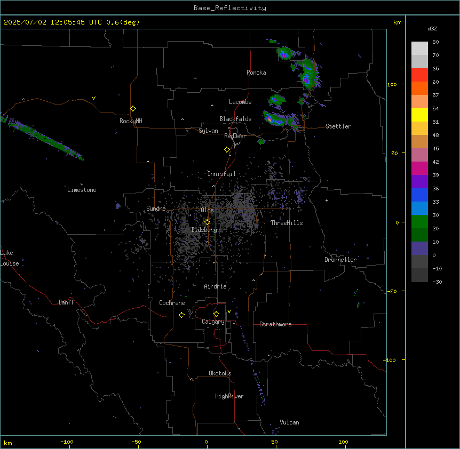Pick the magenta 39-42 dBZ legend swatch

419,168
